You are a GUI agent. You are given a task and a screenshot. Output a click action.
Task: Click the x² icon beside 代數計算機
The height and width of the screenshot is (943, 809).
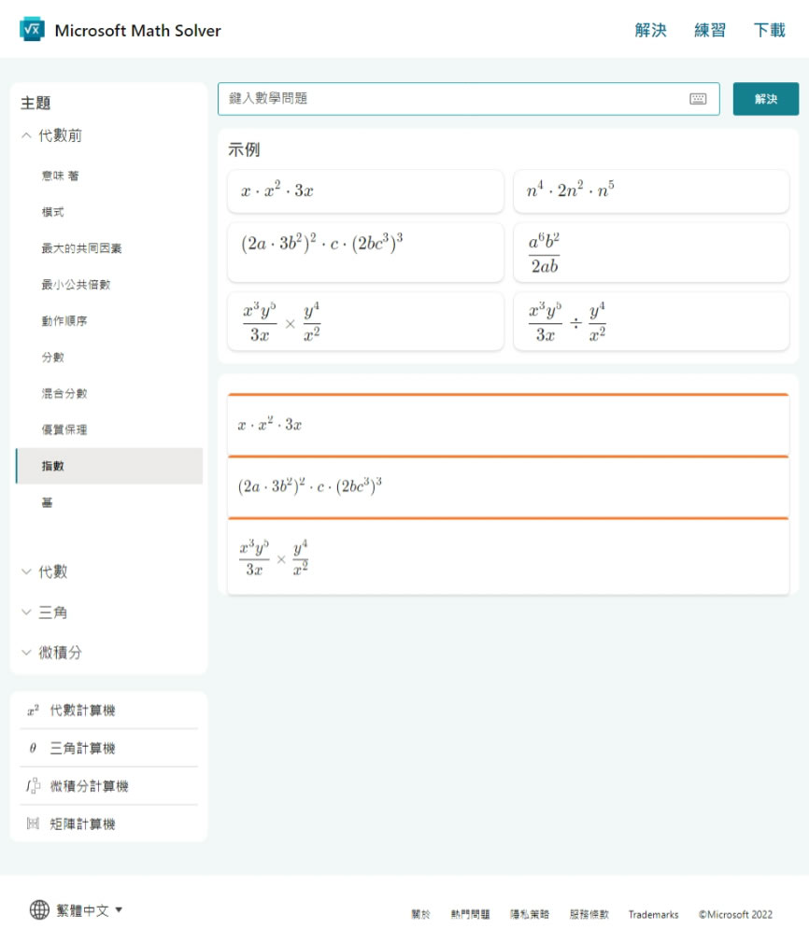click(33, 711)
